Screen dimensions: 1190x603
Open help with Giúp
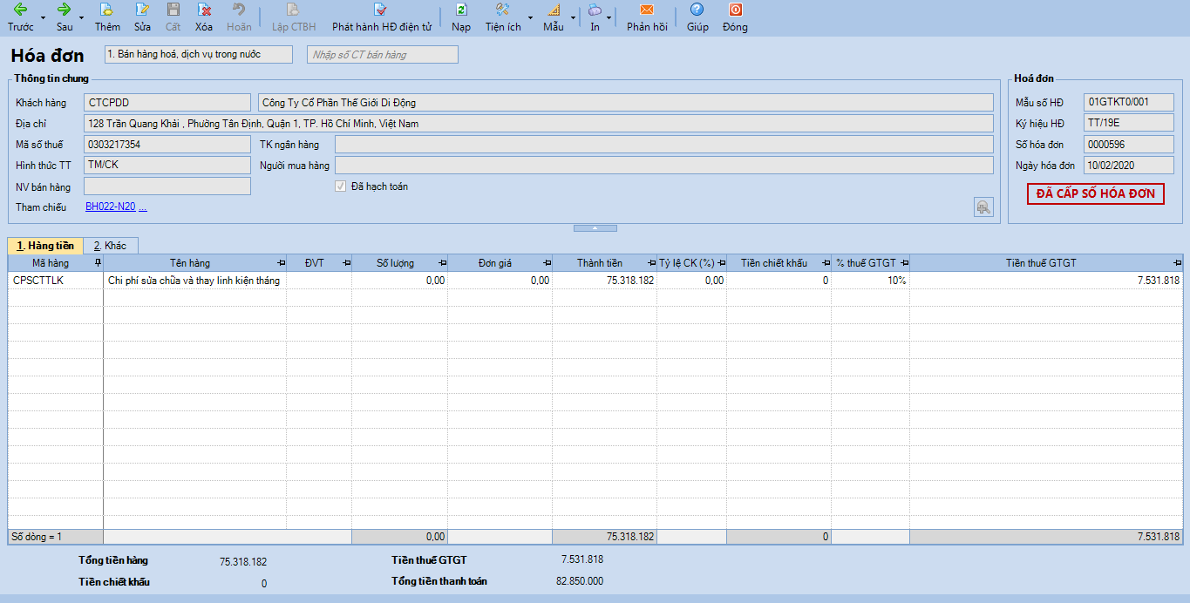pyautogui.click(x=697, y=17)
